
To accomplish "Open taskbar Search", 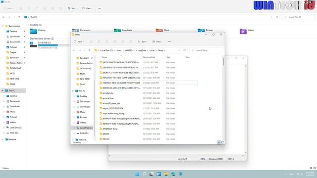I will pos(144,174).
